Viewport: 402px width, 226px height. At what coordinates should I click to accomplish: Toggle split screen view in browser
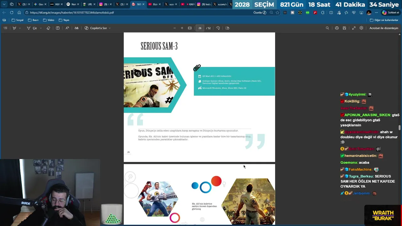tap(331, 13)
